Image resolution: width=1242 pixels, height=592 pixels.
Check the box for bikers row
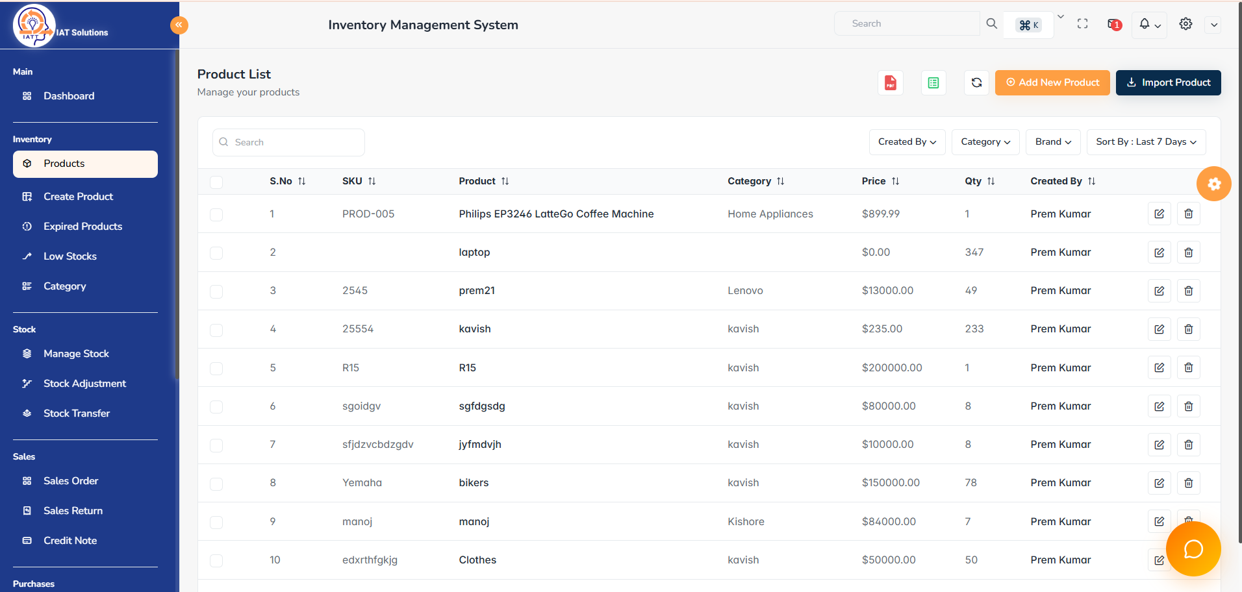pyautogui.click(x=216, y=484)
